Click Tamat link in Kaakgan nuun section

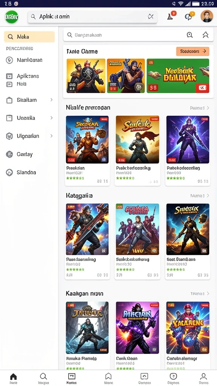coord(199,293)
